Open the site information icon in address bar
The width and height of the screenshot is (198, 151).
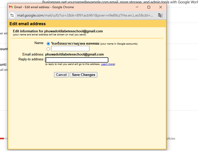[x=12, y=15]
